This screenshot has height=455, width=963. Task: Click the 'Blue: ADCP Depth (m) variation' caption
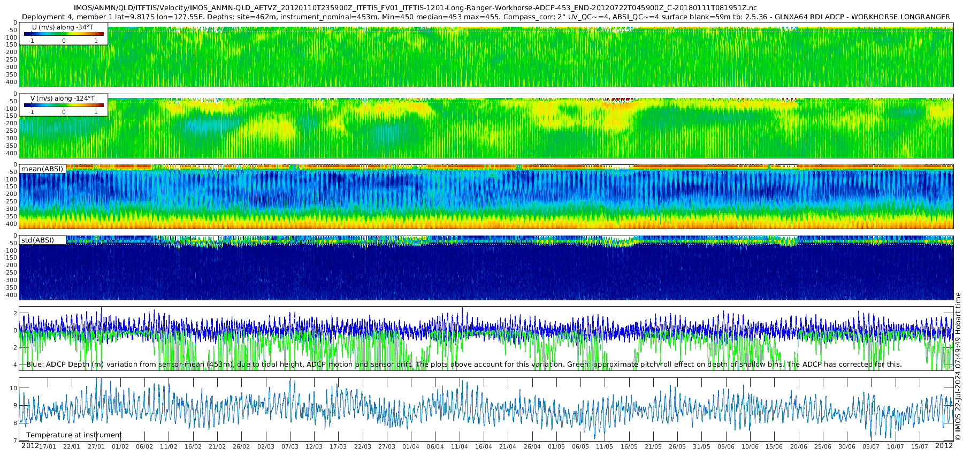pyautogui.click(x=464, y=365)
